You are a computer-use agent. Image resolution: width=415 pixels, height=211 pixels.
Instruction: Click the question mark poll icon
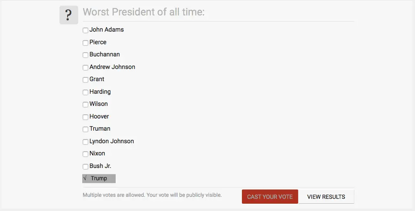pos(68,15)
